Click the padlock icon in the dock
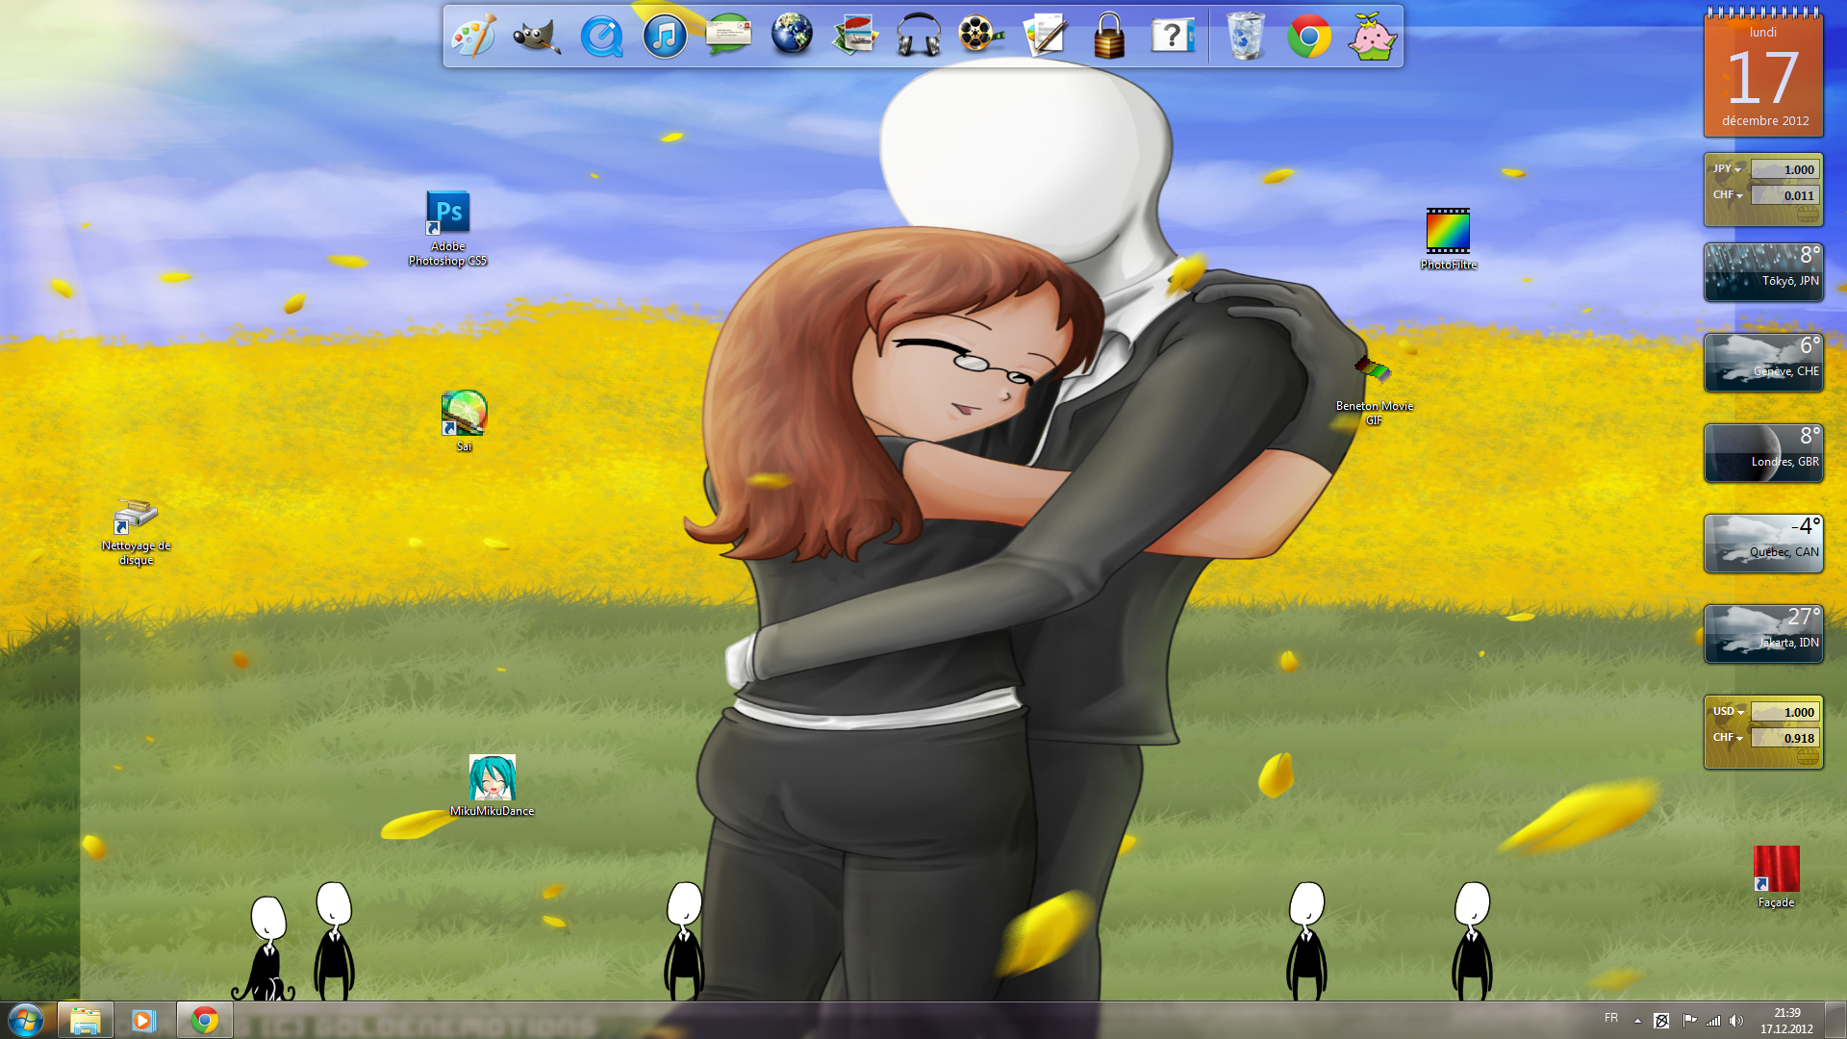 (1109, 37)
